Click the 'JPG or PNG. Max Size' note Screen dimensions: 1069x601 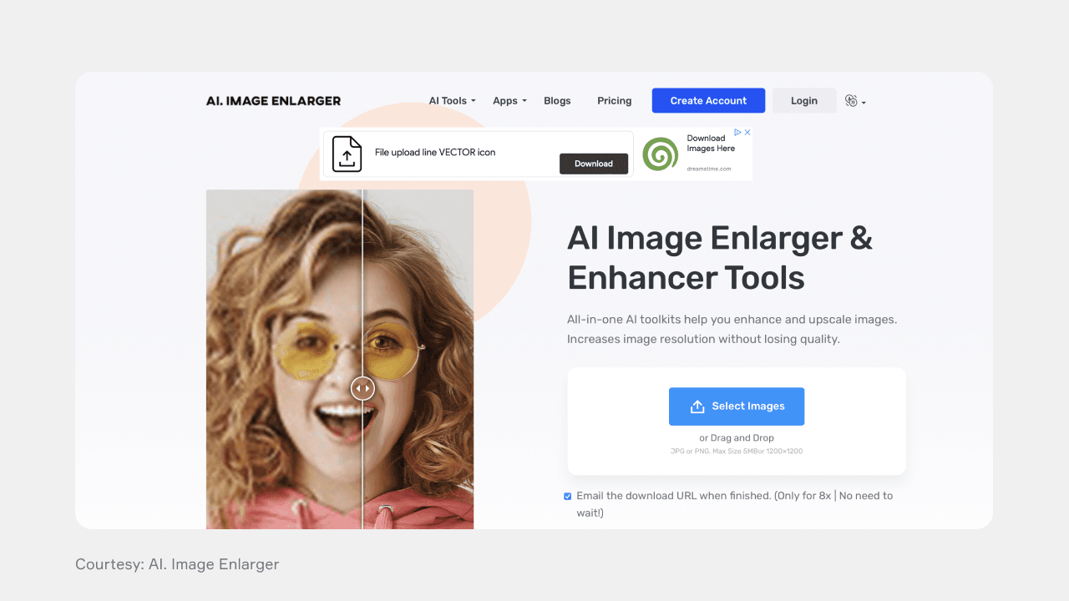click(737, 452)
